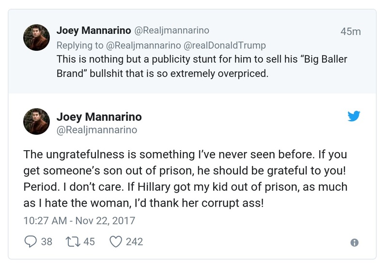Click the retweet count number 45
The width and height of the screenshot is (387, 268).
tap(89, 242)
